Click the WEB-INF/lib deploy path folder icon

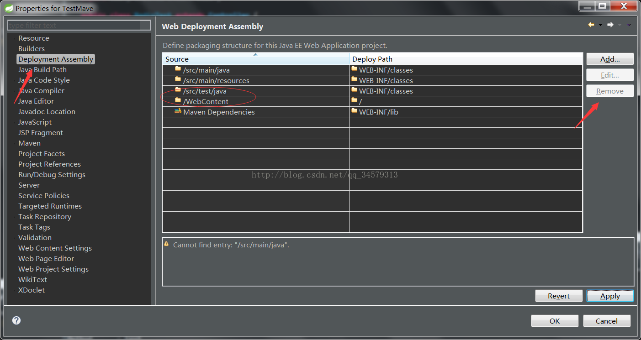[x=355, y=111]
